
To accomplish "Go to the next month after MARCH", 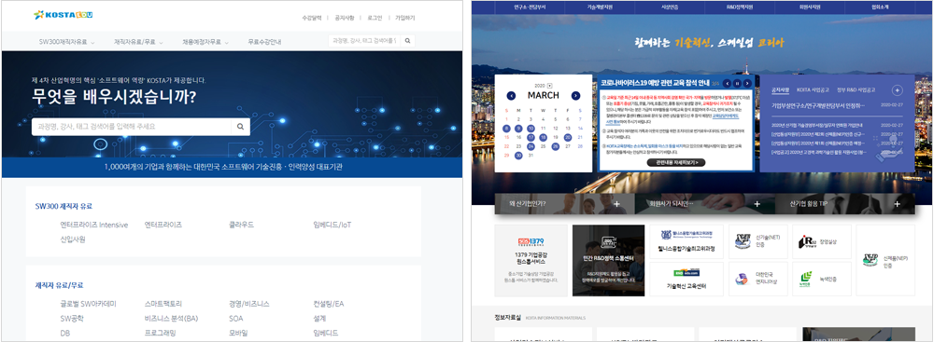I will [x=575, y=96].
